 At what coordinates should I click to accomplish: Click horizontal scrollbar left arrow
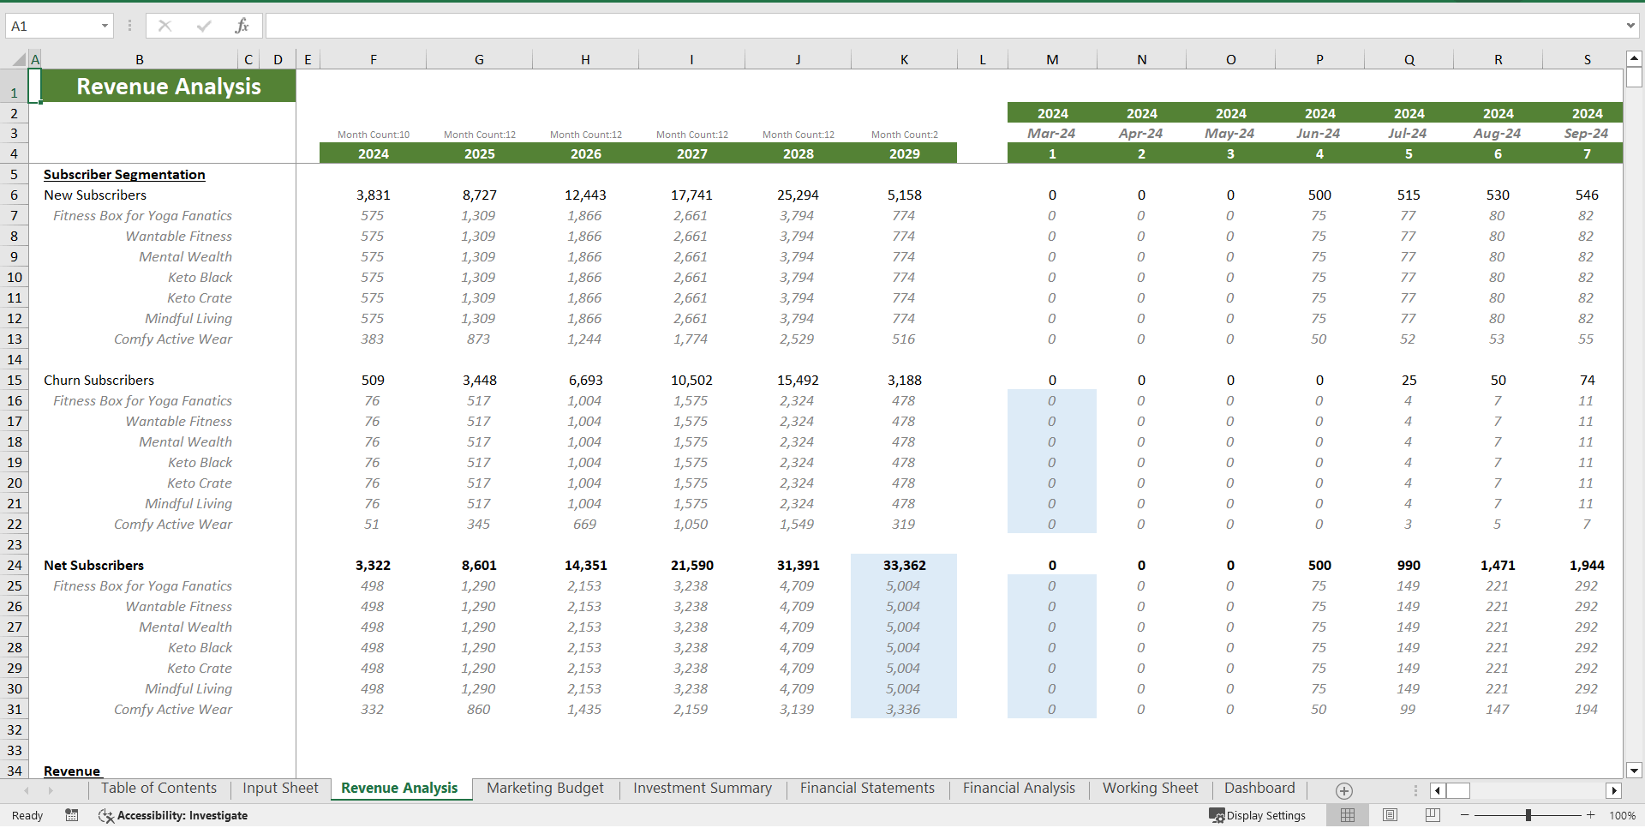[x=1438, y=790]
